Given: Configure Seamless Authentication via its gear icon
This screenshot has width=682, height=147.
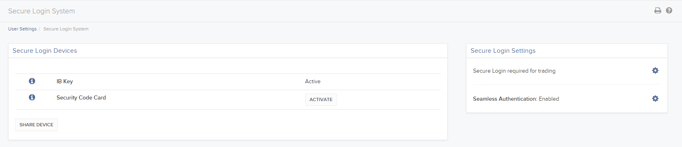Looking at the screenshot, I should point(655,99).
